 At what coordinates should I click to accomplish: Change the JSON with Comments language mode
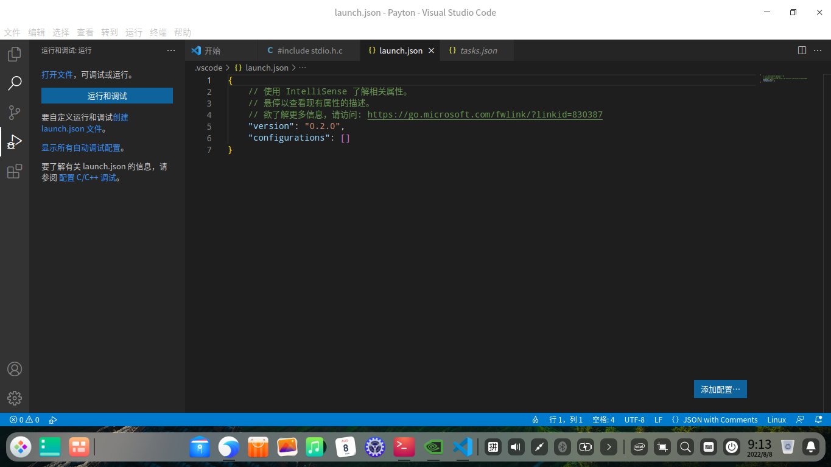tap(720, 420)
